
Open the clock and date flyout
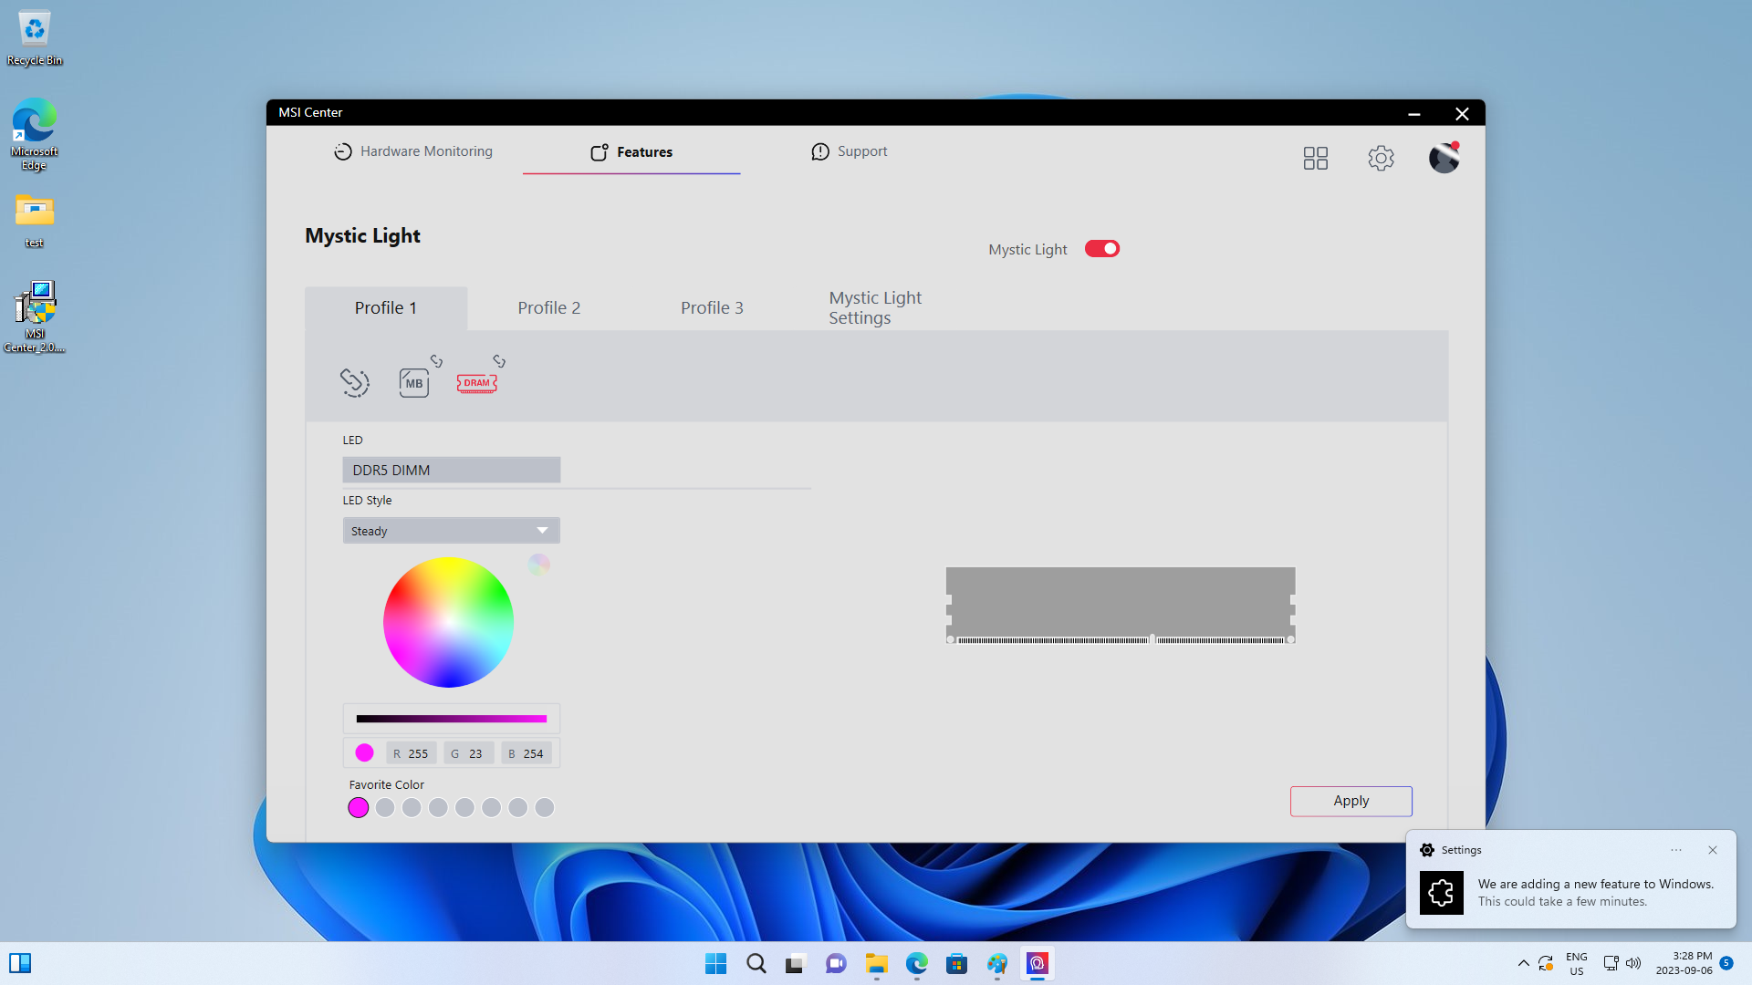tap(1684, 964)
